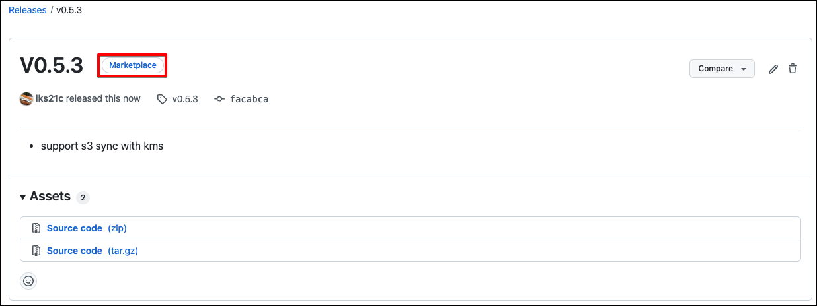Go to Releases breadcrumb link
The width and height of the screenshot is (817, 306).
(x=27, y=11)
